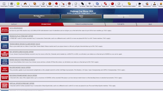
Task: Open Tennis Mens Grand Slams Money Back link
Action: pyautogui.click(x=25, y=44)
